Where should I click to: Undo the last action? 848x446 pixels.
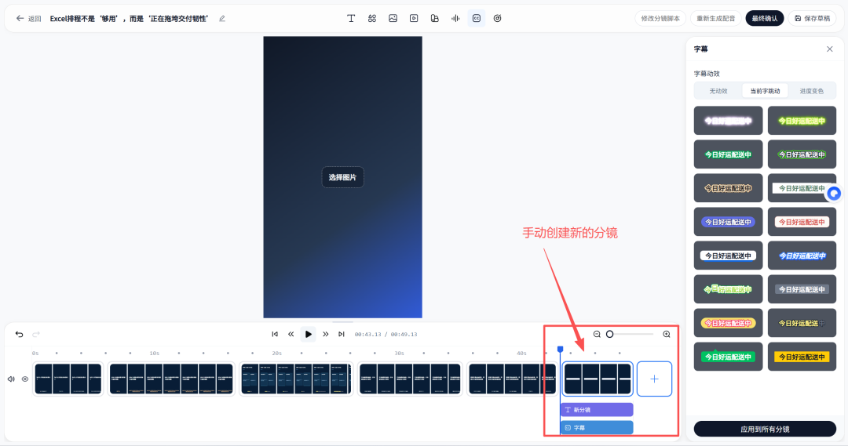20,334
